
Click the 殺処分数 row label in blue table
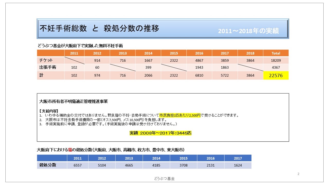coord(48,165)
